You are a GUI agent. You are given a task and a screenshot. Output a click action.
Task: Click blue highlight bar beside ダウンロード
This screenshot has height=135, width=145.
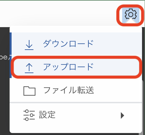click(11, 44)
